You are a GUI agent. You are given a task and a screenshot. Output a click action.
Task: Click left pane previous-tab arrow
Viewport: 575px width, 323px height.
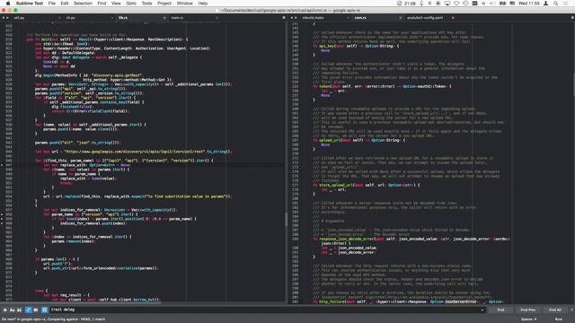click(x=4, y=18)
